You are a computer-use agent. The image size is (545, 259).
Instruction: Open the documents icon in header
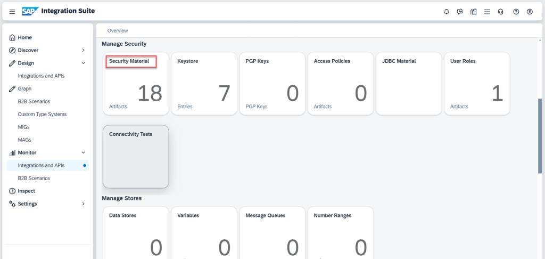474,11
